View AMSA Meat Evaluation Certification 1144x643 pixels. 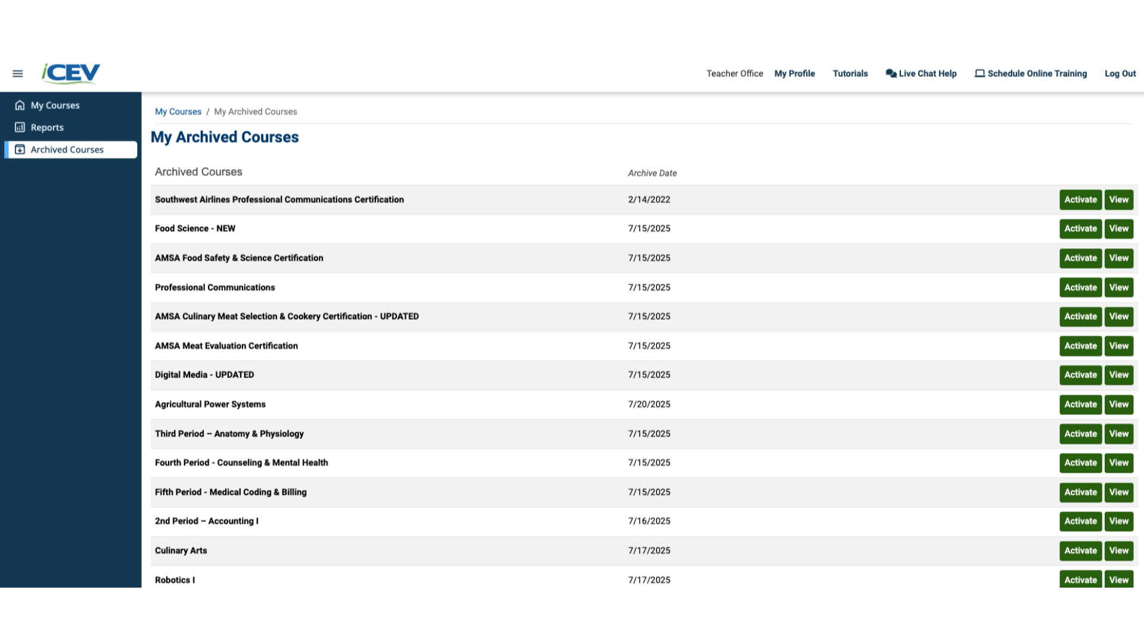pyautogui.click(x=1118, y=346)
